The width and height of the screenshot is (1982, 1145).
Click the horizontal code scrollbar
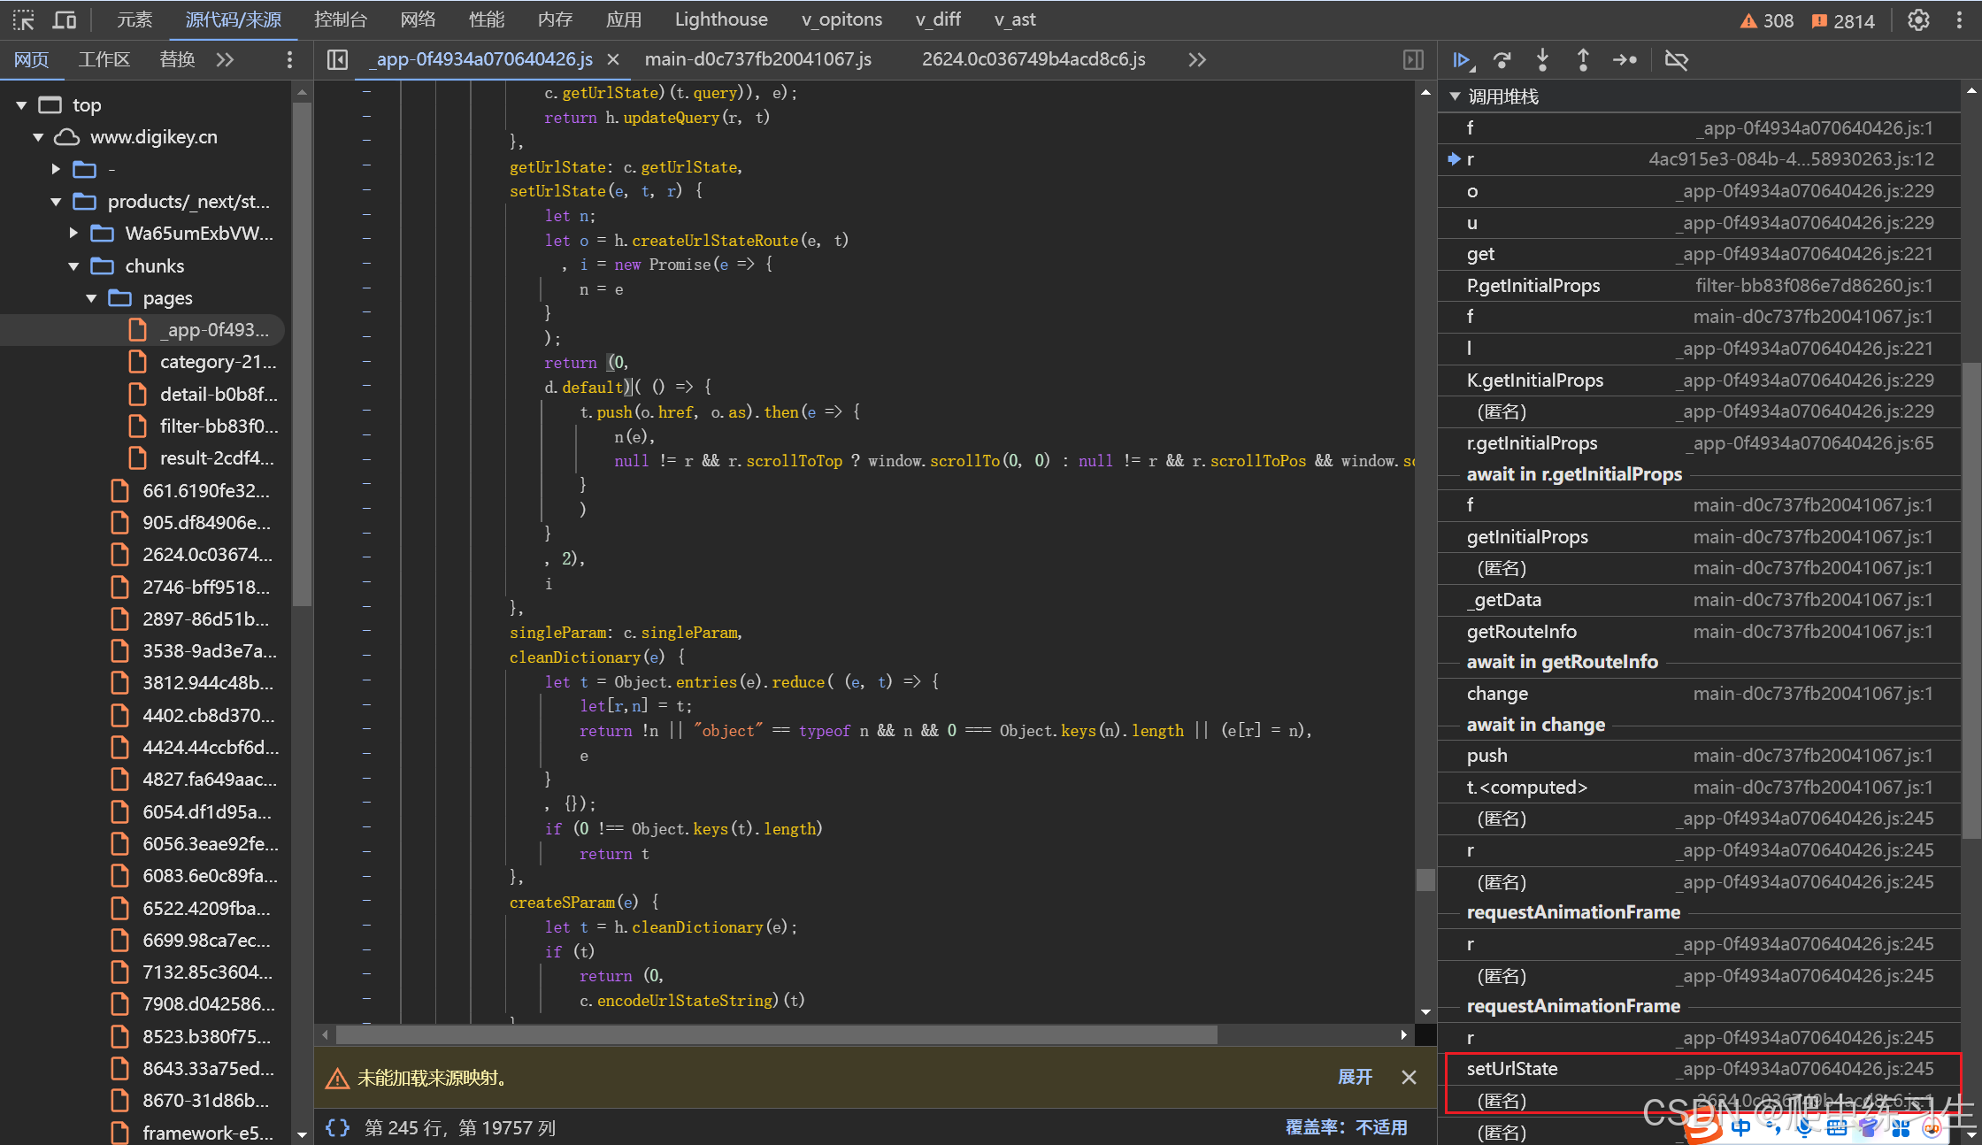pyautogui.click(x=775, y=1034)
